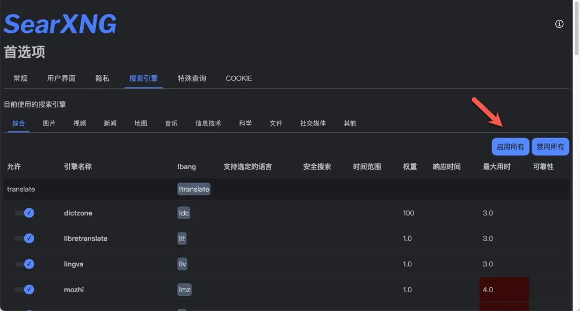This screenshot has width=580, height=311.
Task: Click the 安全搜索 column header
Action: [x=317, y=167]
